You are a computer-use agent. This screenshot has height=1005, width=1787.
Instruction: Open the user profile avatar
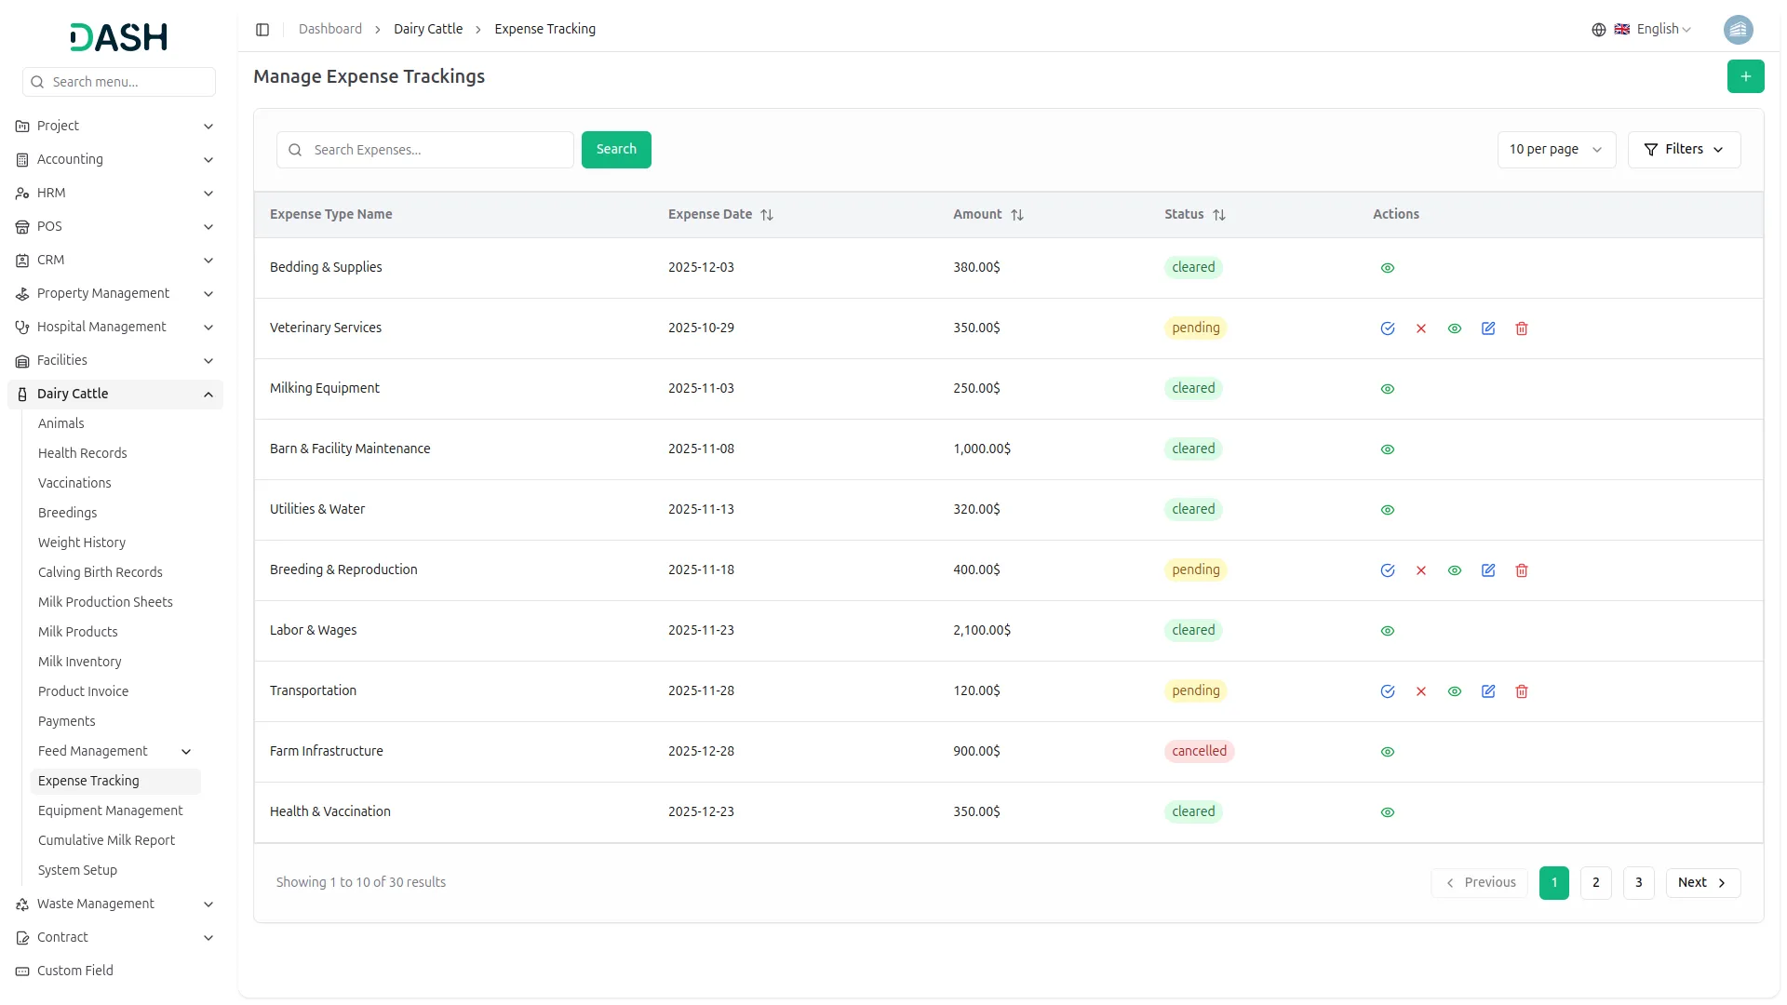click(1737, 30)
